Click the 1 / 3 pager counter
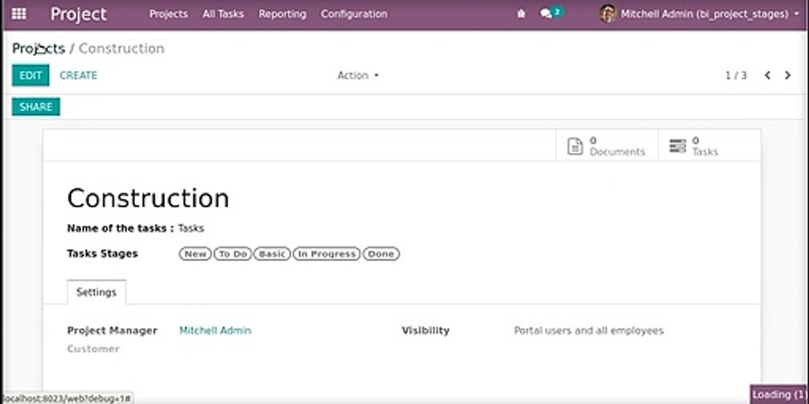The height and width of the screenshot is (404, 809). pos(736,75)
